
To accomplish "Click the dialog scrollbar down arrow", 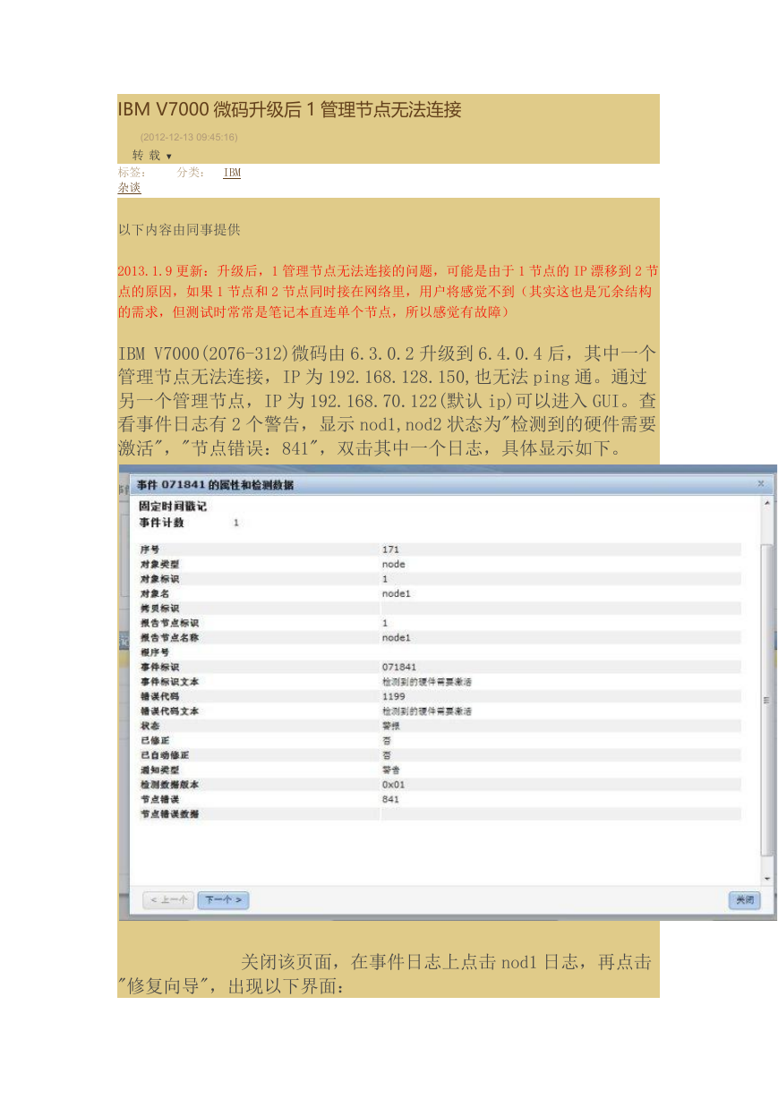I will point(766,880).
